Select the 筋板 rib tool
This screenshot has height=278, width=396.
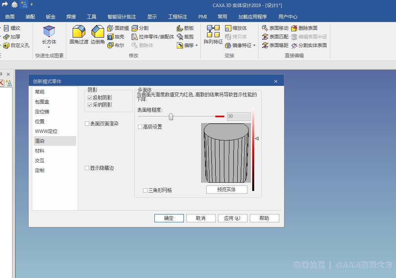(185, 28)
